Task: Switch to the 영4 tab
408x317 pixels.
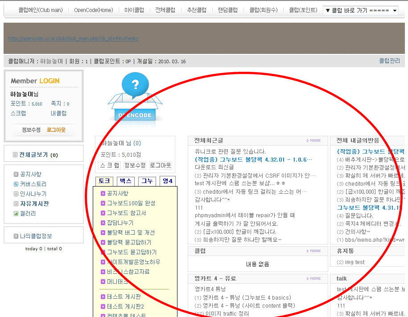Action: coord(168,181)
